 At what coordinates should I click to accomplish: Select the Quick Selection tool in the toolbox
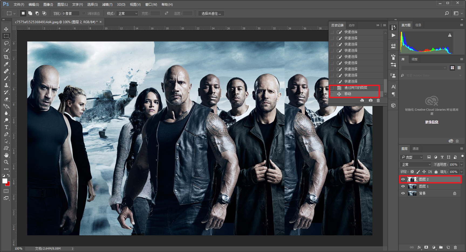(6, 50)
